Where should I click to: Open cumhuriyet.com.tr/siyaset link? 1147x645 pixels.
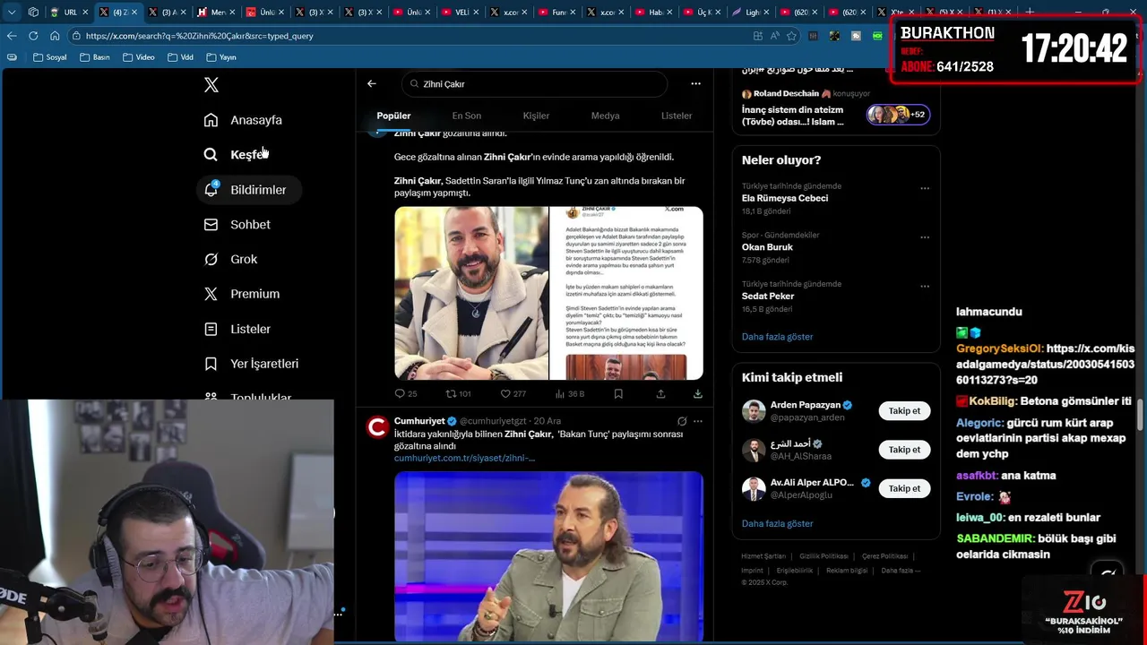(464, 458)
